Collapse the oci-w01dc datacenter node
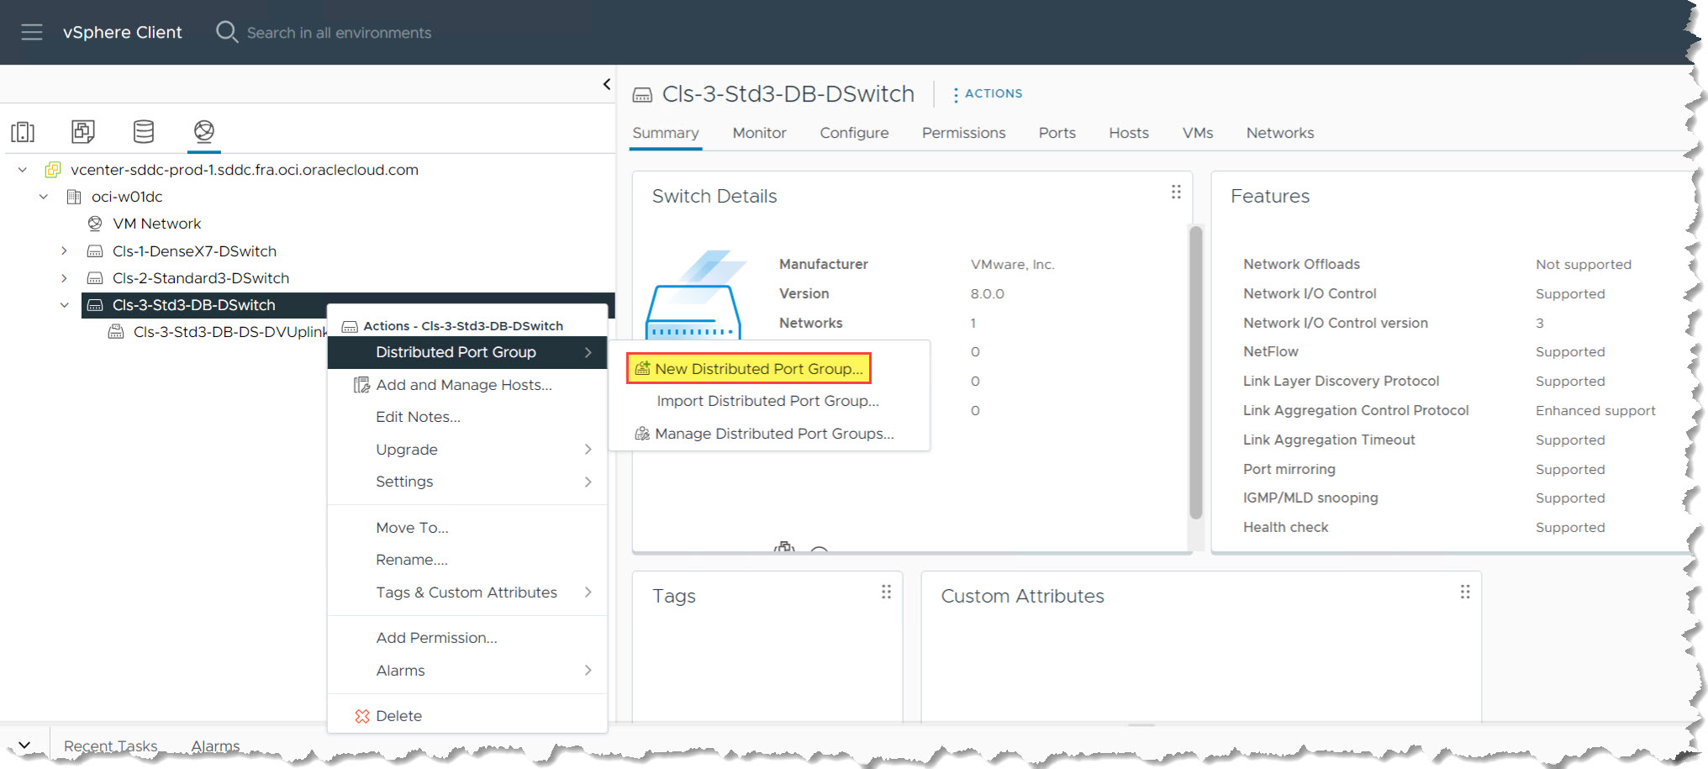This screenshot has width=1708, height=769. point(44,197)
